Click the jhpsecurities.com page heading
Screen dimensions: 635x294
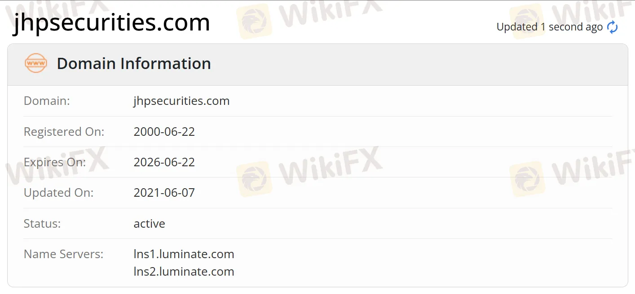pyautogui.click(x=111, y=23)
